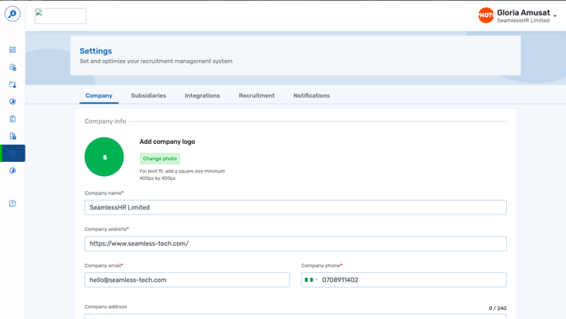
Task: Click the broken company logo image in header
Action: (x=60, y=16)
